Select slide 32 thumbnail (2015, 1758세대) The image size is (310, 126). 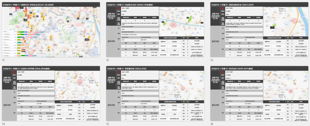(x=155, y=30)
